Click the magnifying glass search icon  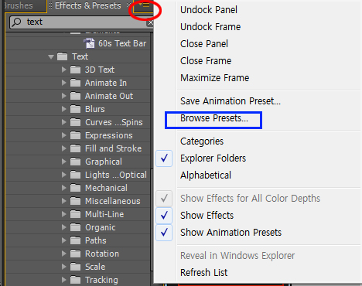(17, 22)
